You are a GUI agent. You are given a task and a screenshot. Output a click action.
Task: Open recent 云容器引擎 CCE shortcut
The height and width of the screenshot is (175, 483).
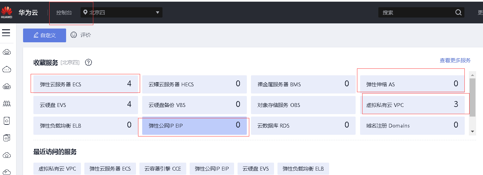(x=162, y=169)
